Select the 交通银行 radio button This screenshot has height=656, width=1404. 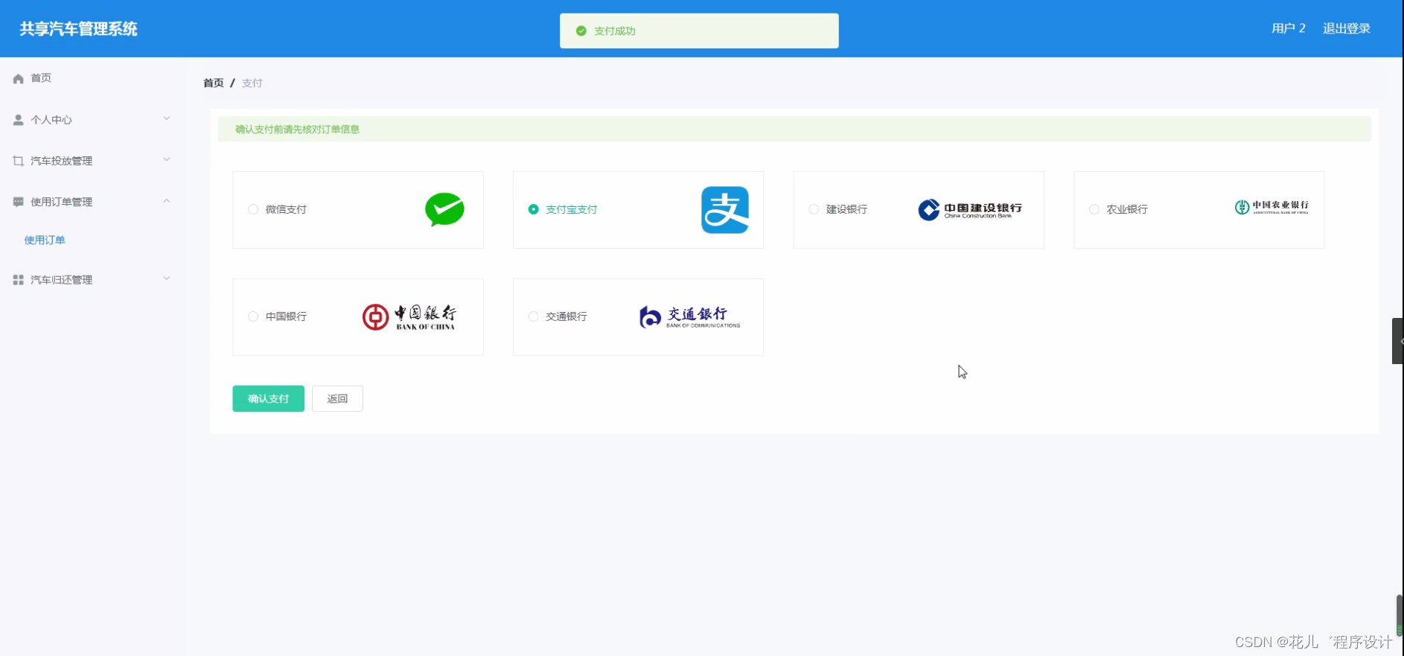pyautogui.click(x=534, y=317)
